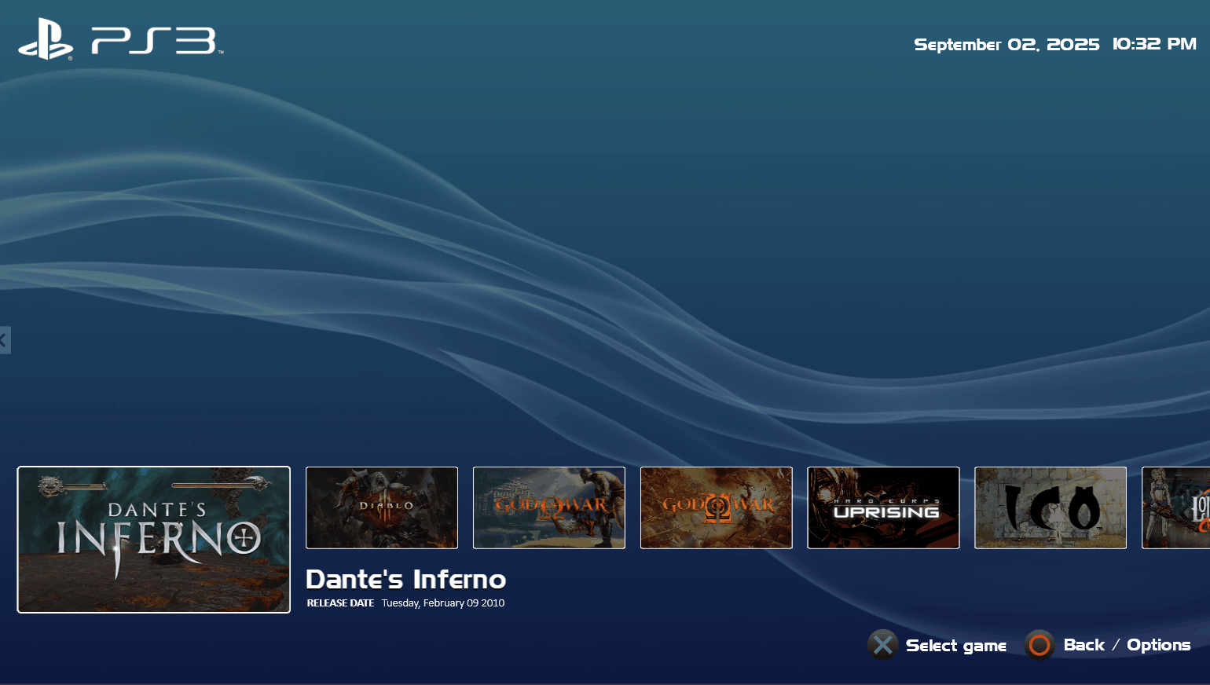
Task: Click the PlayStation logo icon
Action: click(46, 40)
